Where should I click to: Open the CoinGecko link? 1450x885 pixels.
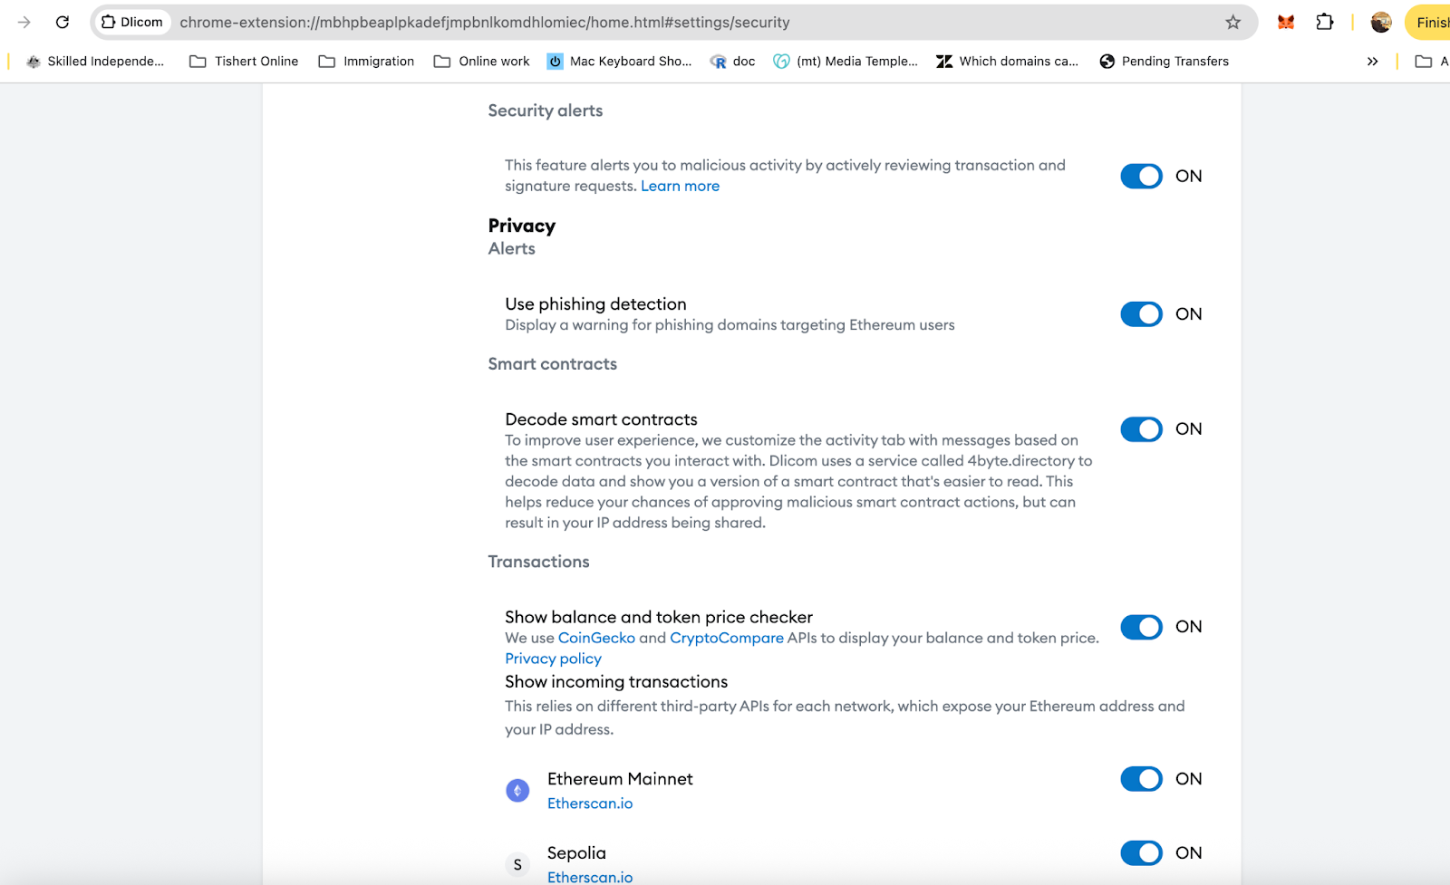pyautogui.click(x=596, y=638)
